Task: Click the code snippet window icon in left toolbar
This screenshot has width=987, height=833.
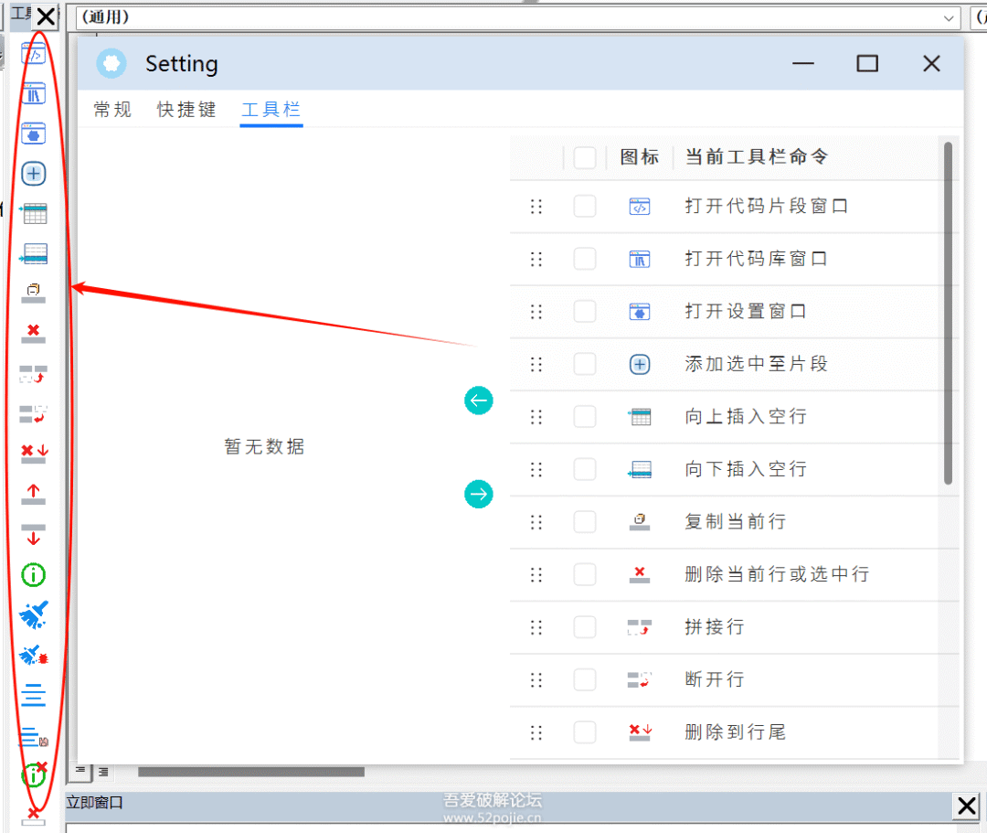Action: pos(34,55)
